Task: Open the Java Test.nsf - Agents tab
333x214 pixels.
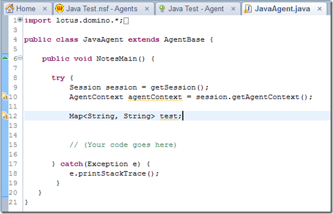Action: click(102, 9)
